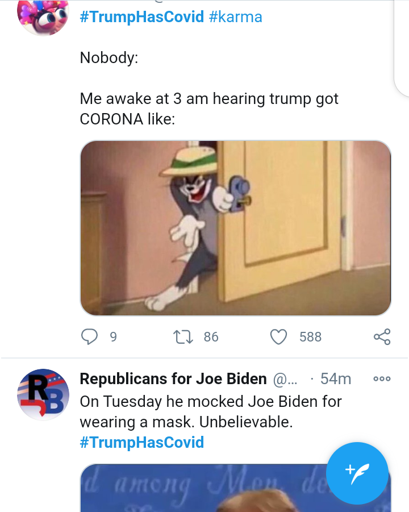View the 86 retweets count

click(211, 337)
